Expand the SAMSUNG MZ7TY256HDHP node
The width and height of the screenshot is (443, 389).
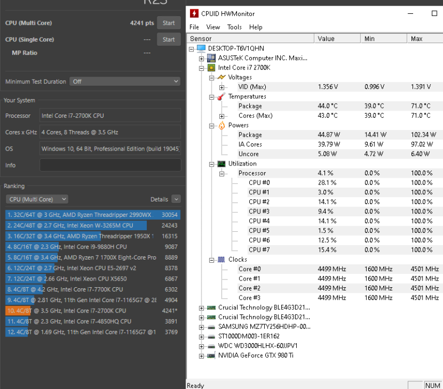click(201, 327)
